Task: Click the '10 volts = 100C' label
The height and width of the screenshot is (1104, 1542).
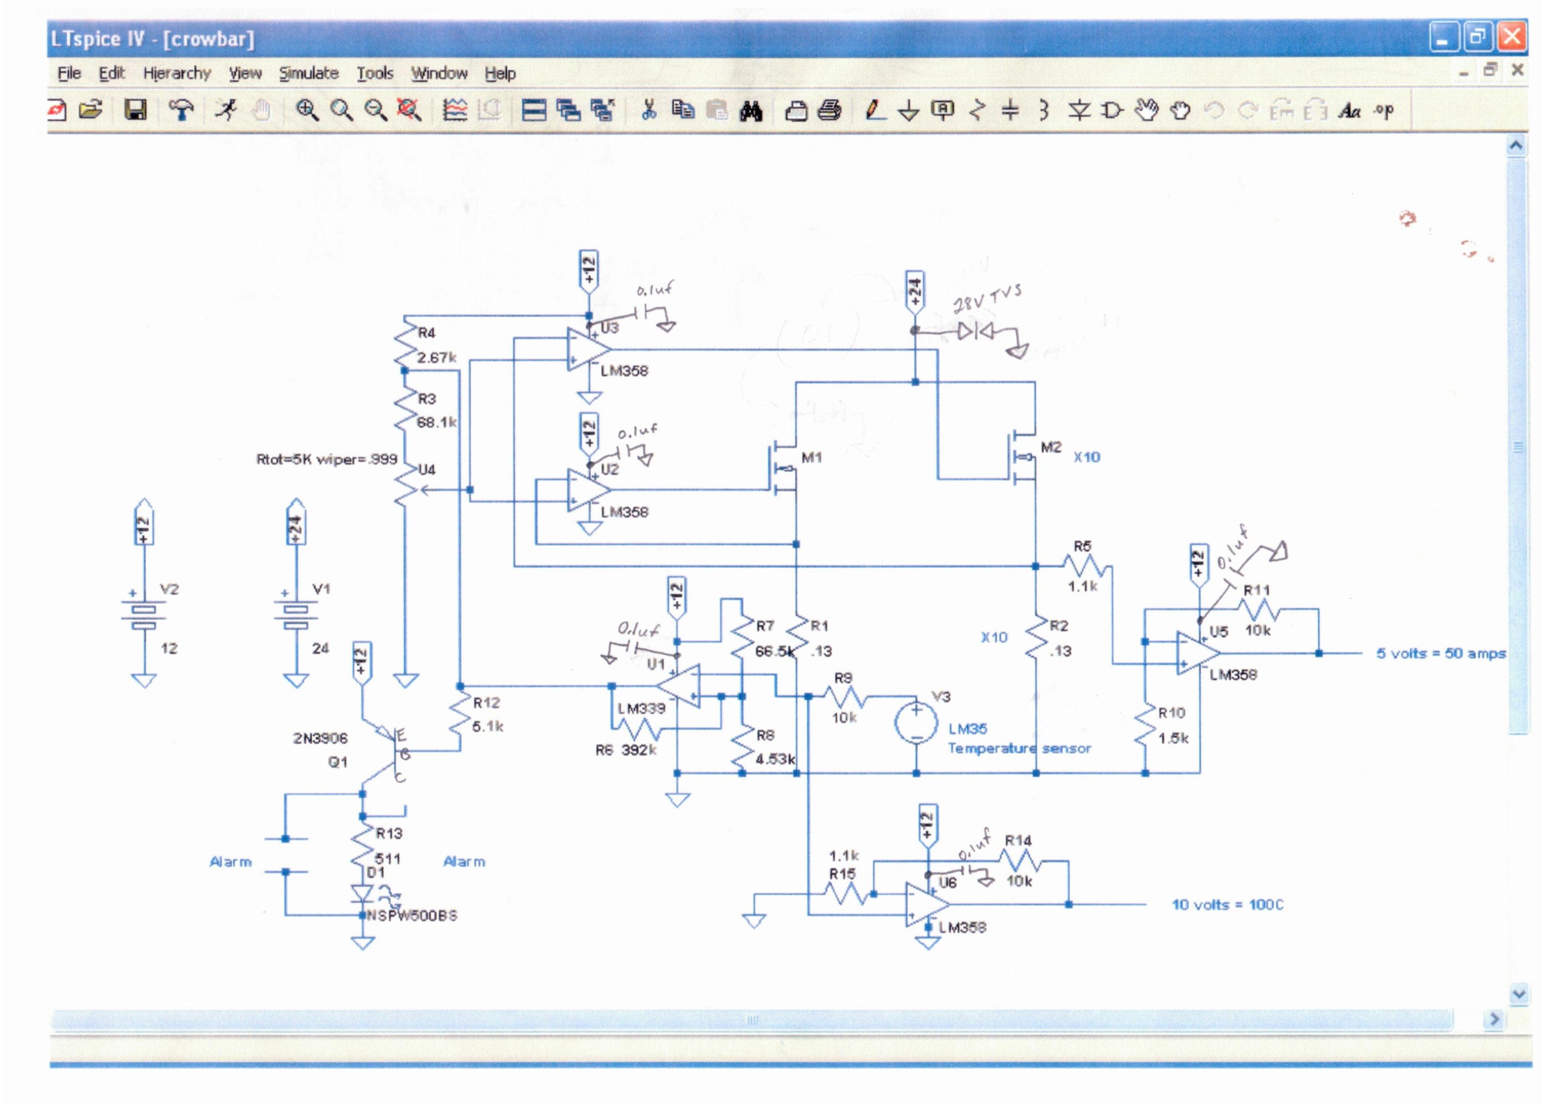Action: pos(1227,905)
